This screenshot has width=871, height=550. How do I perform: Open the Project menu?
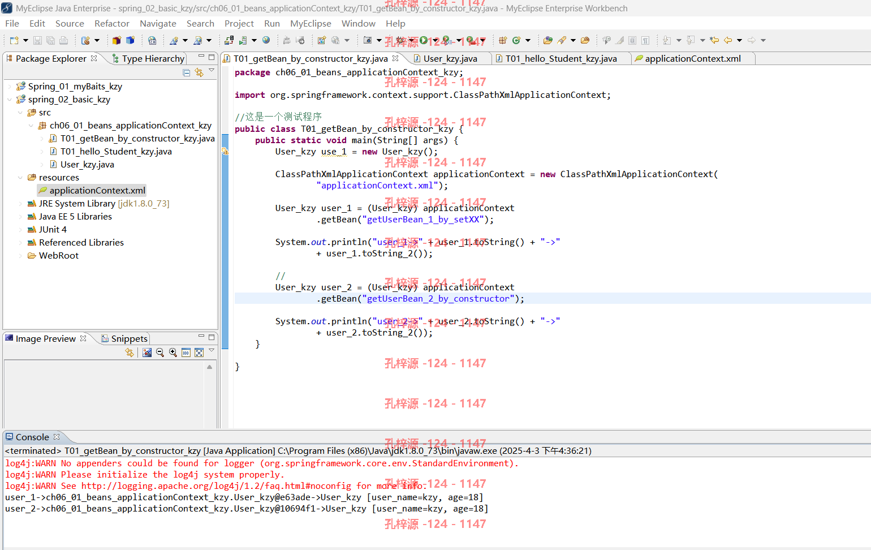pos(239,23)
